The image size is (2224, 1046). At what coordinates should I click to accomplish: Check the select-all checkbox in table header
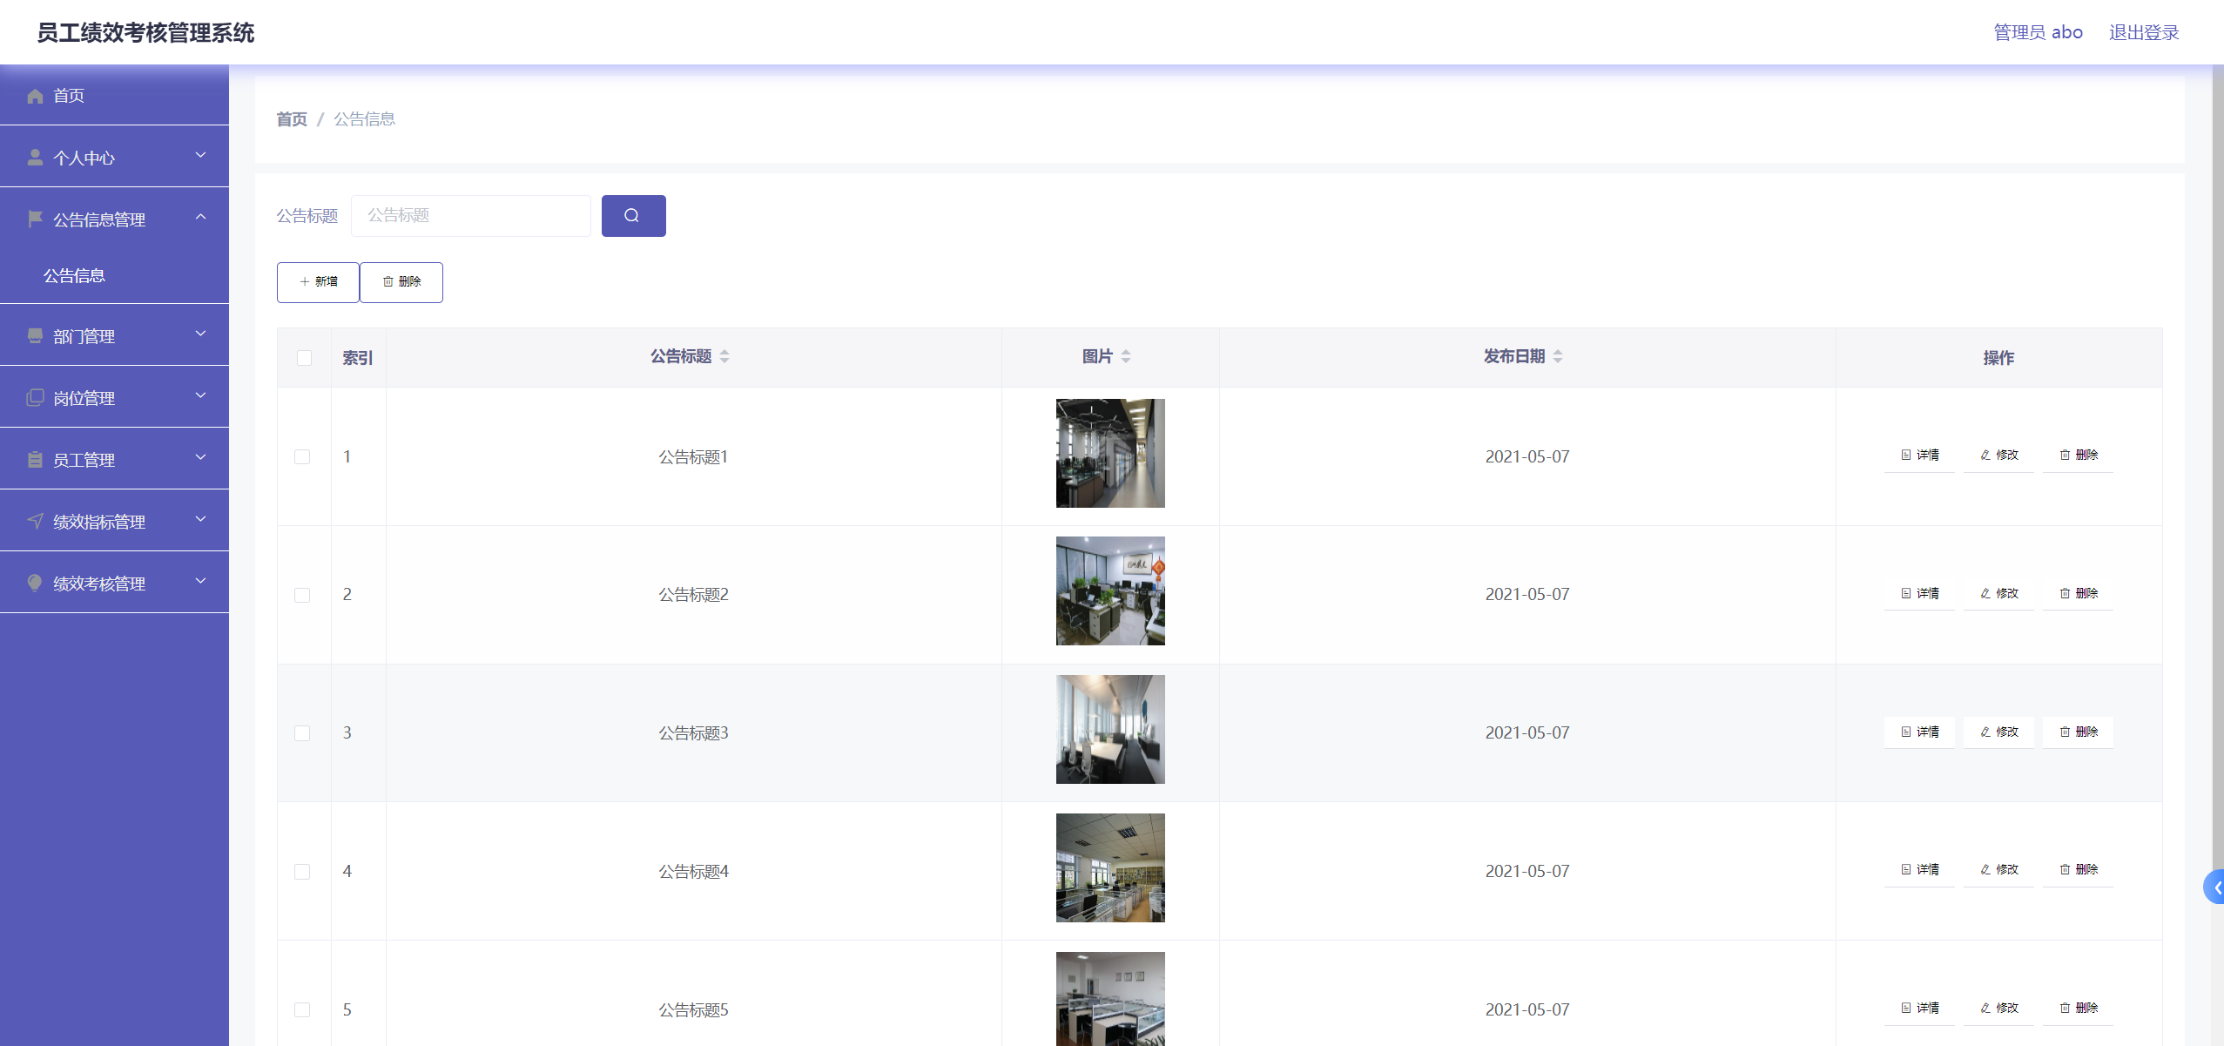(x=304, y=357)
